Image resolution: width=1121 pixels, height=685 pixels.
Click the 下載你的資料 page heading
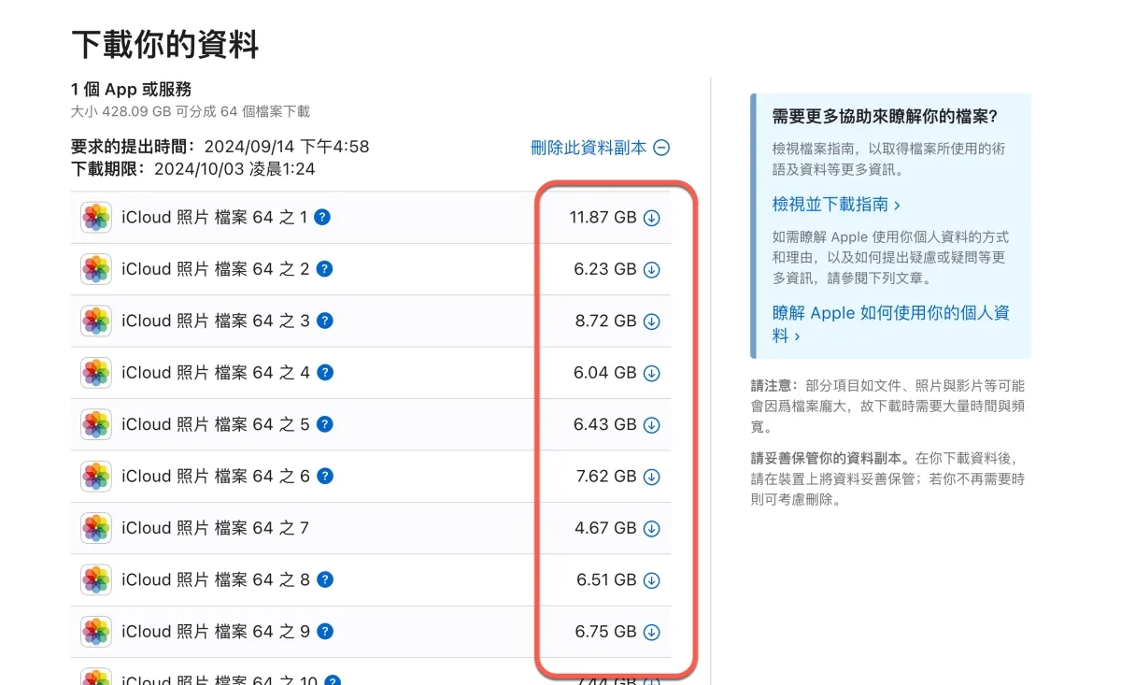pyautogui.click(x=165, y=44)
